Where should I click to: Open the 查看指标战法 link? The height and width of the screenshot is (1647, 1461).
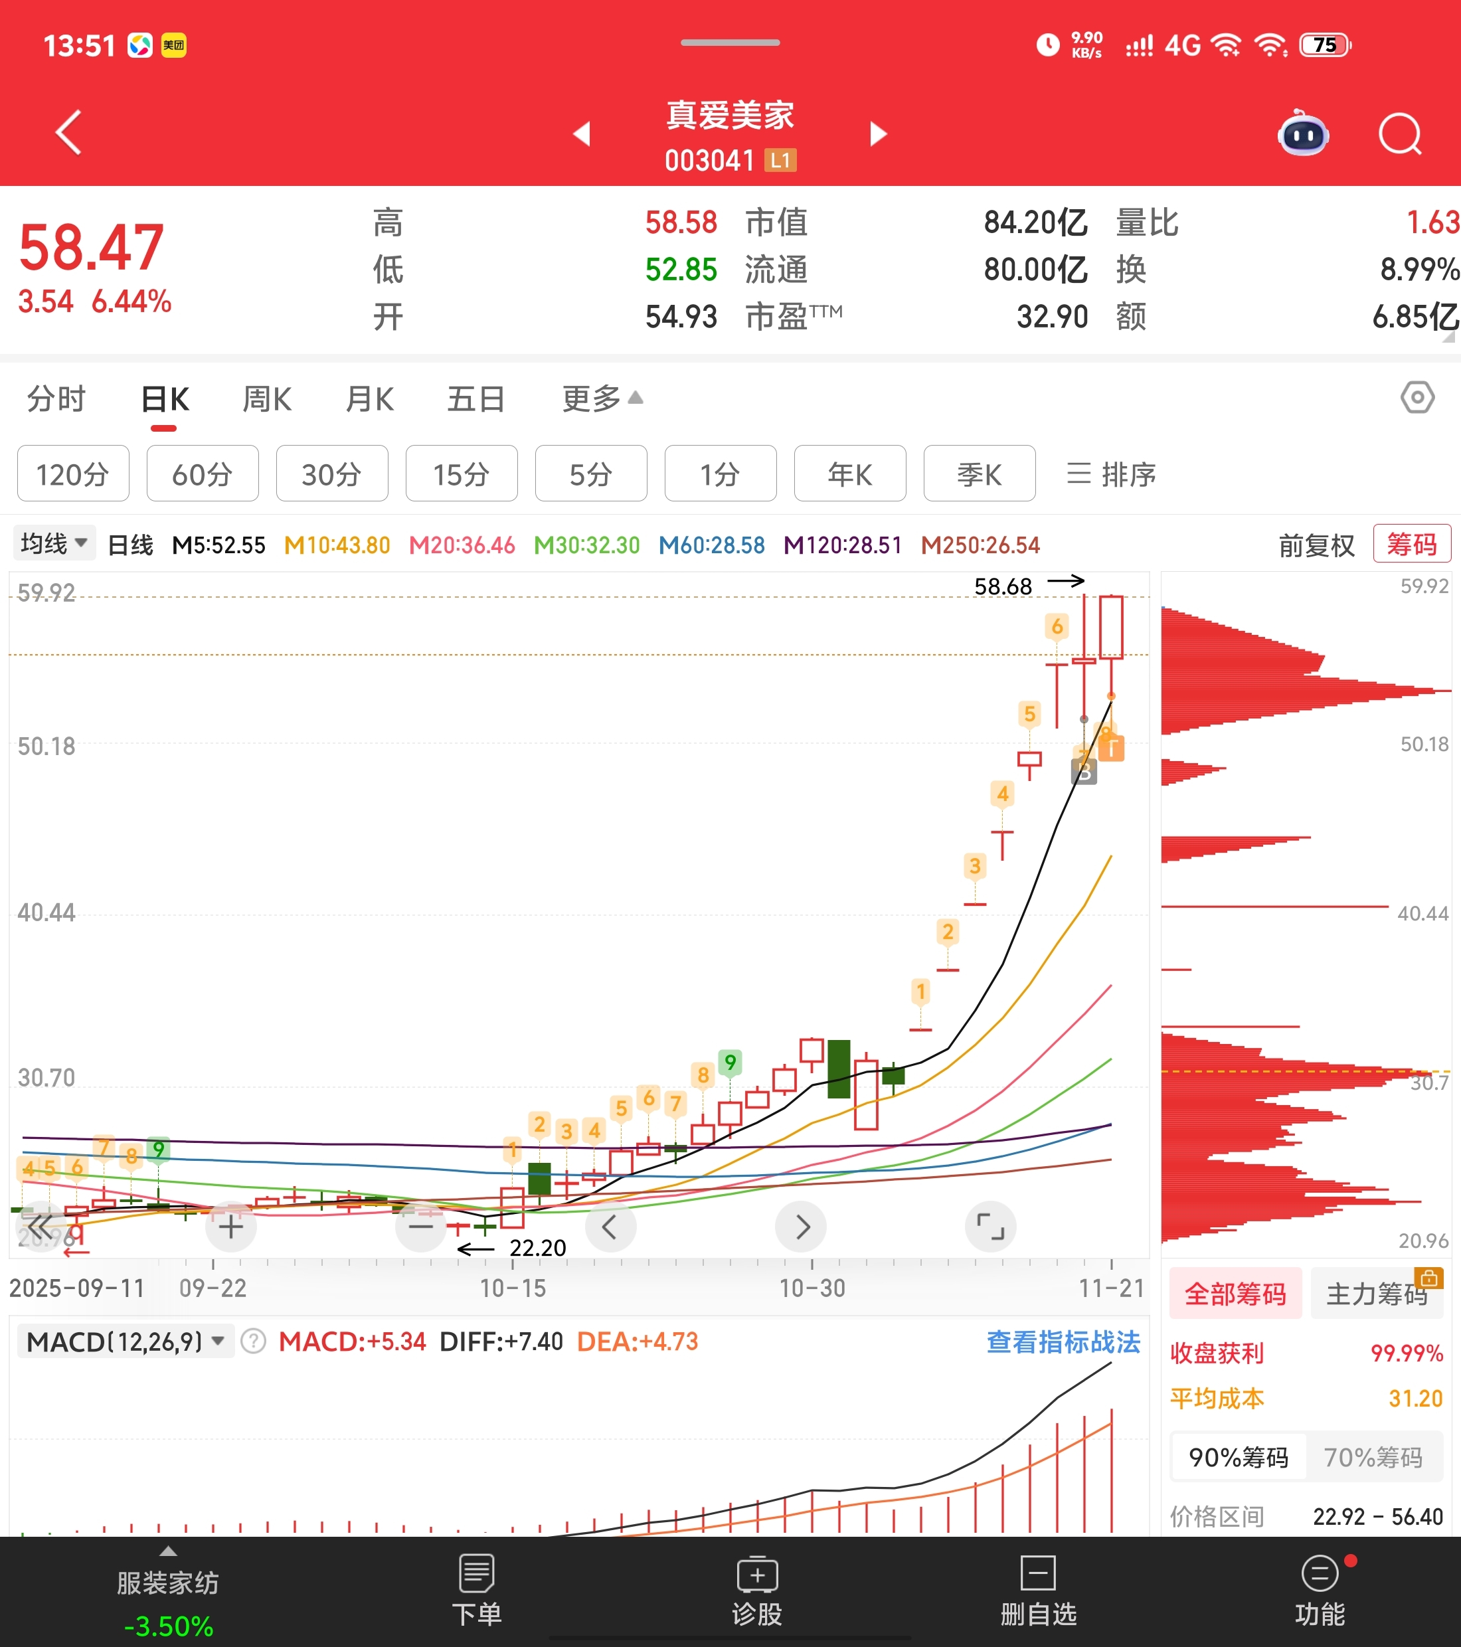pos(1062,1342)
